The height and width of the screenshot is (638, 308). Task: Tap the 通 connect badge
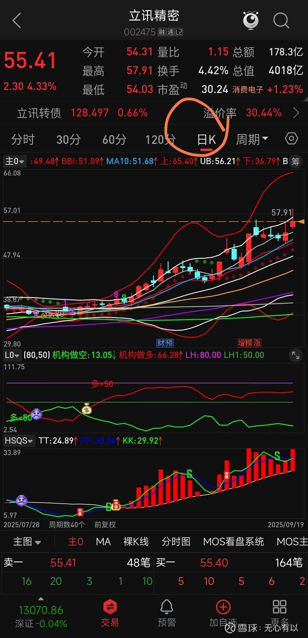tap(170, 32)
